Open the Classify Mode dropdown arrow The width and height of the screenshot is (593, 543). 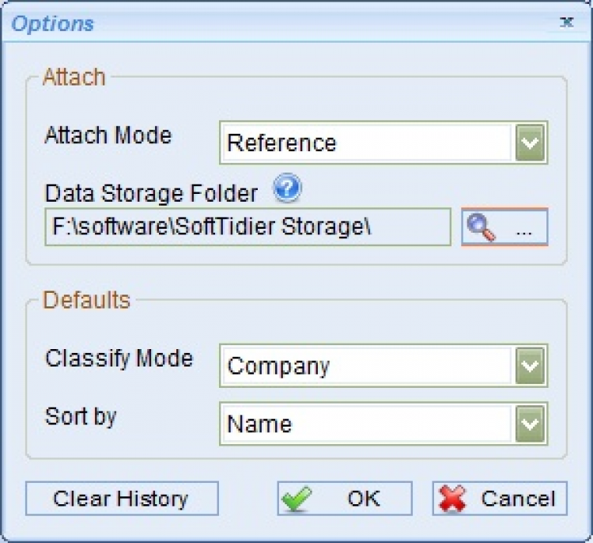click(531, 366)
